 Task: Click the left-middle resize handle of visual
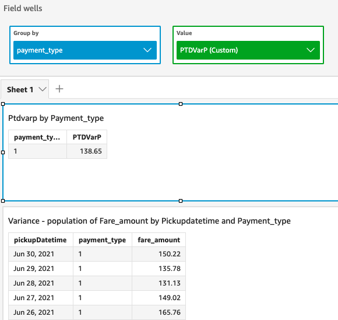tap(3, 152)
